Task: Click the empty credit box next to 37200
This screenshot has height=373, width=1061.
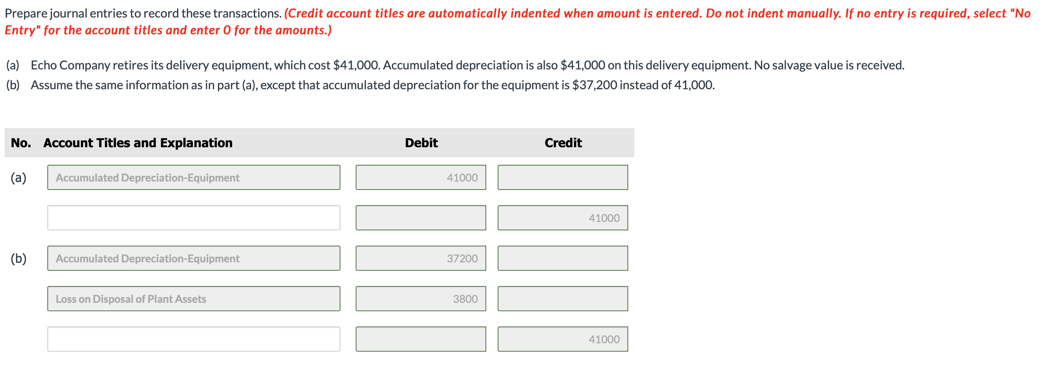Action: click(x=563, y=259)
